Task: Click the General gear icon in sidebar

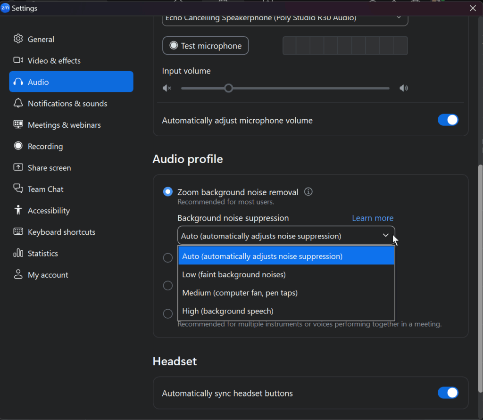Action: tap(18, 39)
